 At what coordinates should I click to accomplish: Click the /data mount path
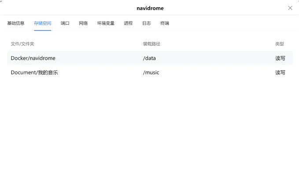pos(149,58)
